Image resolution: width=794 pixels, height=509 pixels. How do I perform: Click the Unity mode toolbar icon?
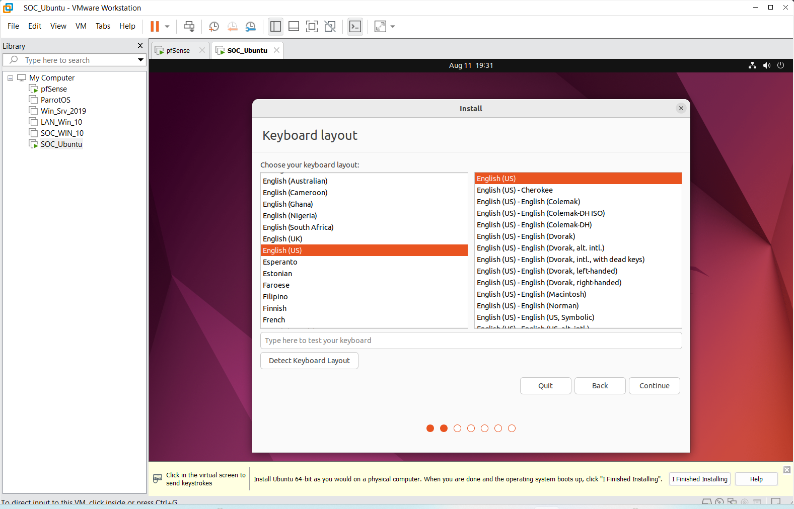tap(330, 27)
